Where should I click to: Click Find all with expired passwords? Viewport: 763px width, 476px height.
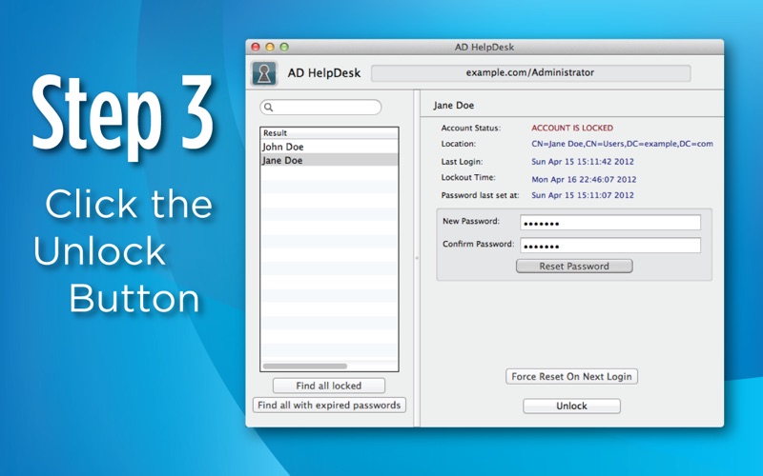click(329, 406)
